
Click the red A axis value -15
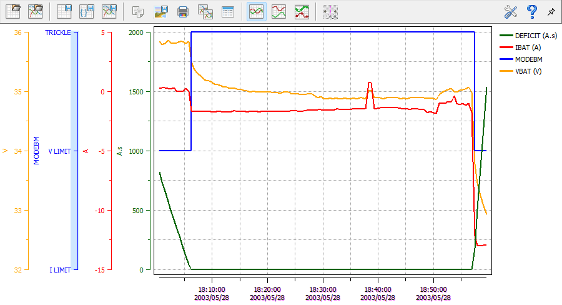(x=100, y=270)
